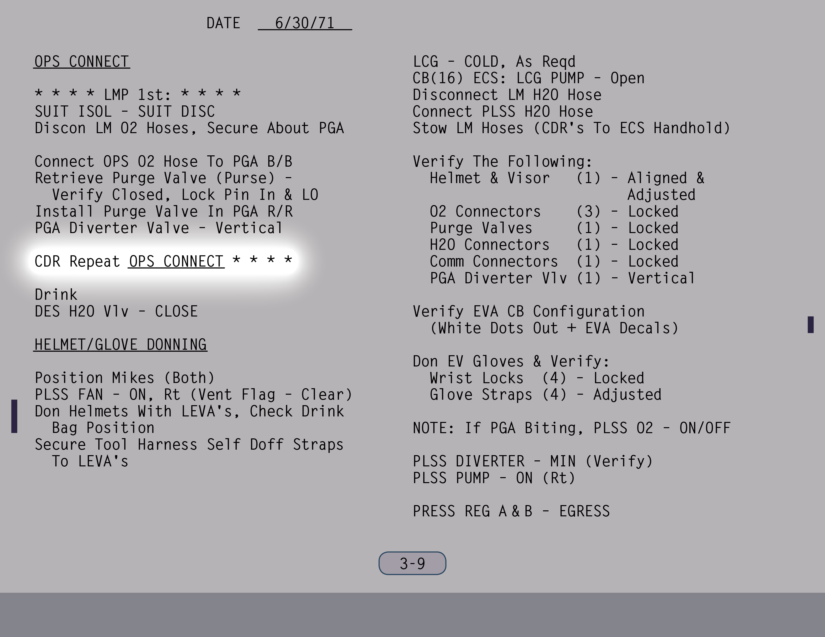
Task: Click the Purge Valves (1) - Locked item
Action: tap(553, 228)
